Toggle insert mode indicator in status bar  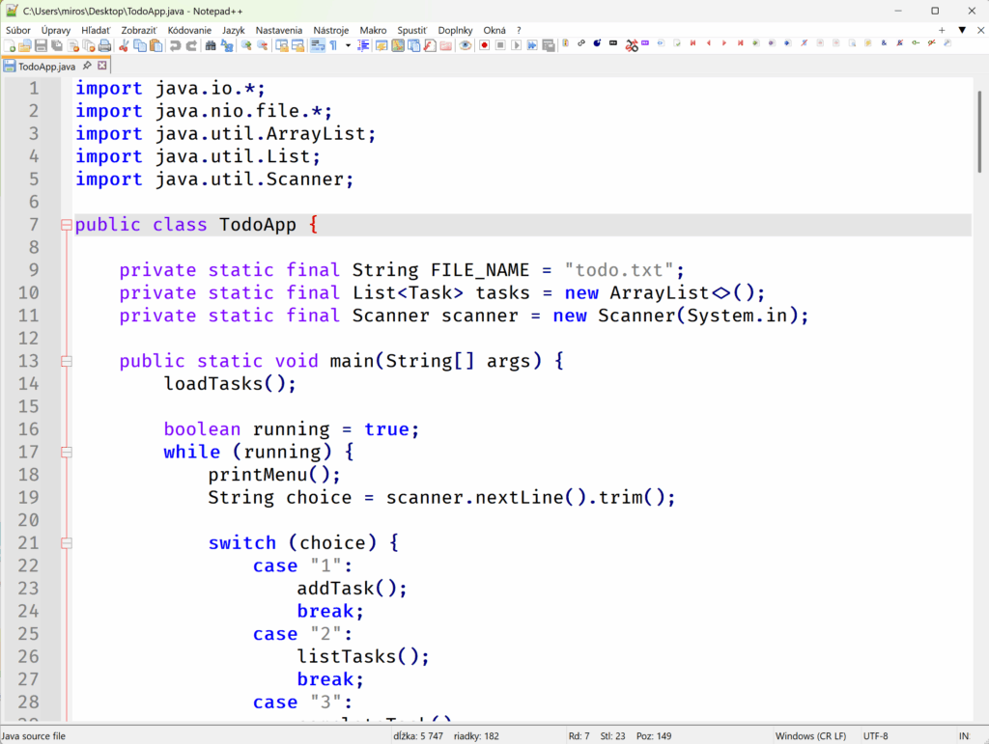point(965,736)
